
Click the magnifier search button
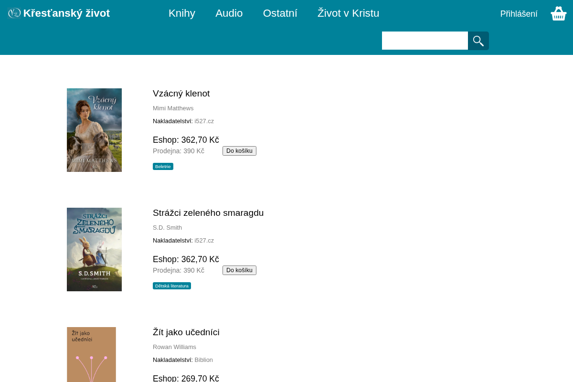(478, 41)
